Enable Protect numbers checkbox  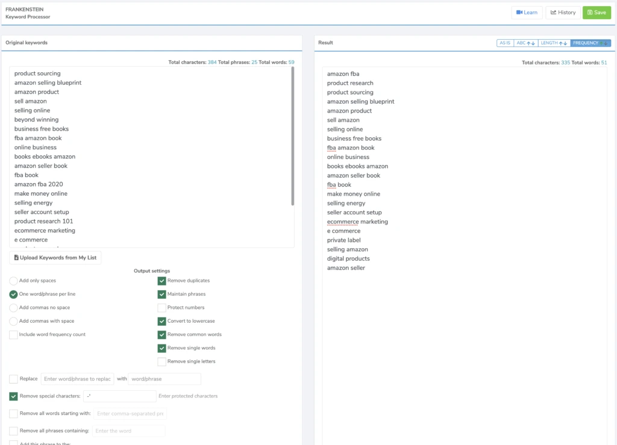tap(161, 308)
